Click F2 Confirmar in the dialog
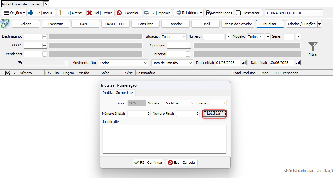 148,163
